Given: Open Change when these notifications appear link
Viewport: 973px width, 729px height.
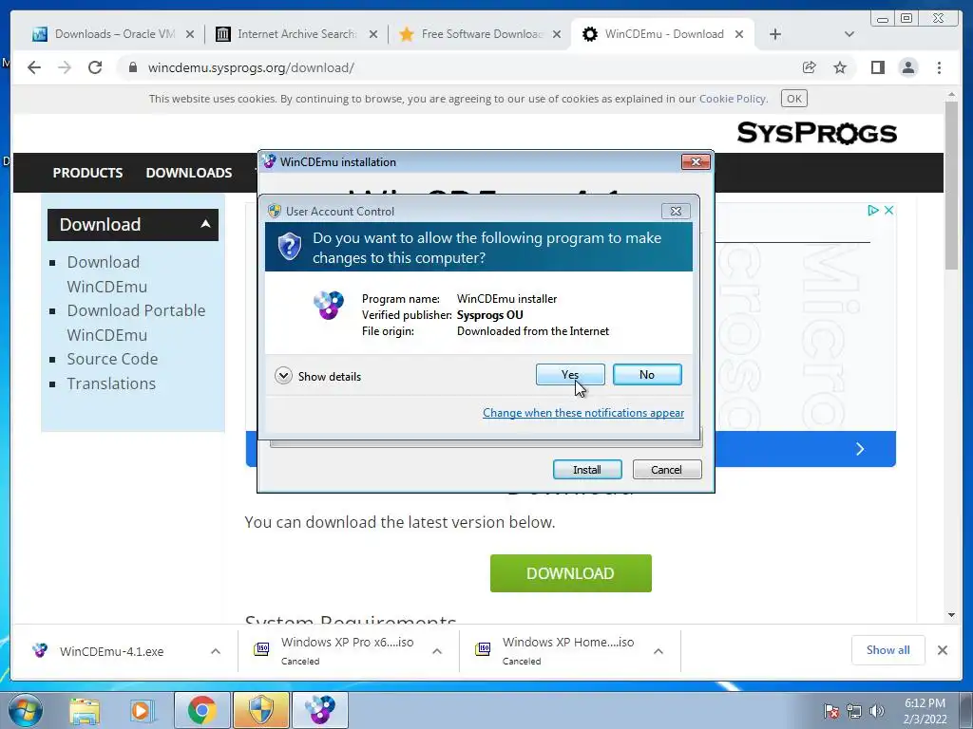Looking at the screenshot, I should 583,413.
